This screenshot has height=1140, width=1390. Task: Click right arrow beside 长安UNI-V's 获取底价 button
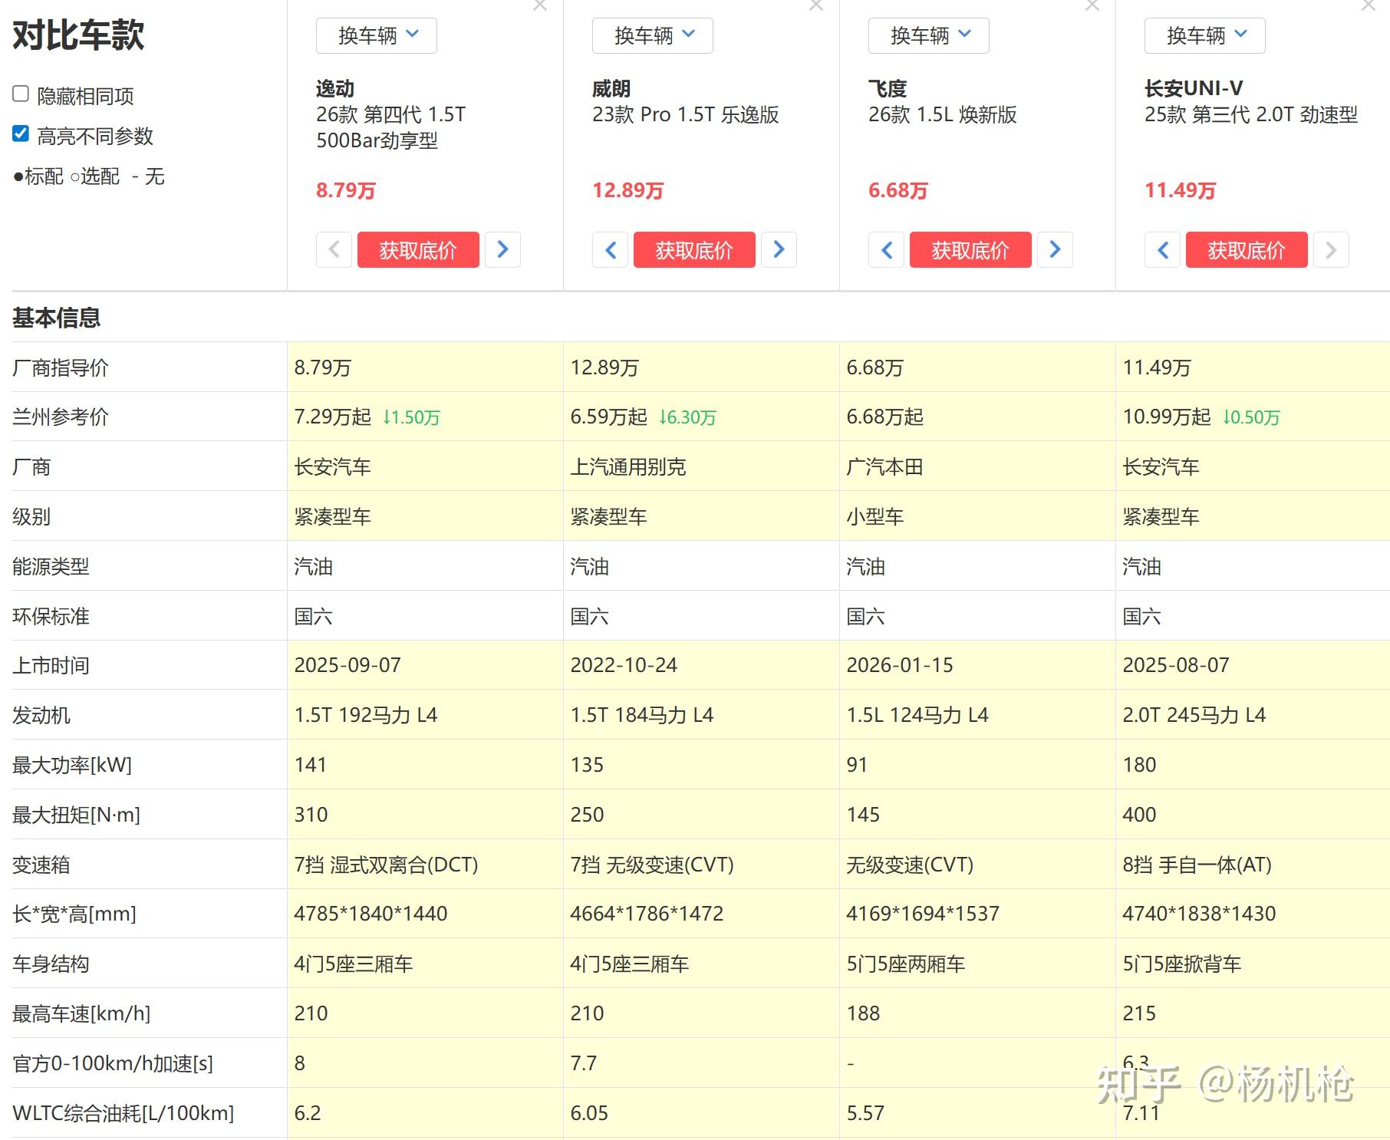pyautogui.click(x=1331, y=249)
